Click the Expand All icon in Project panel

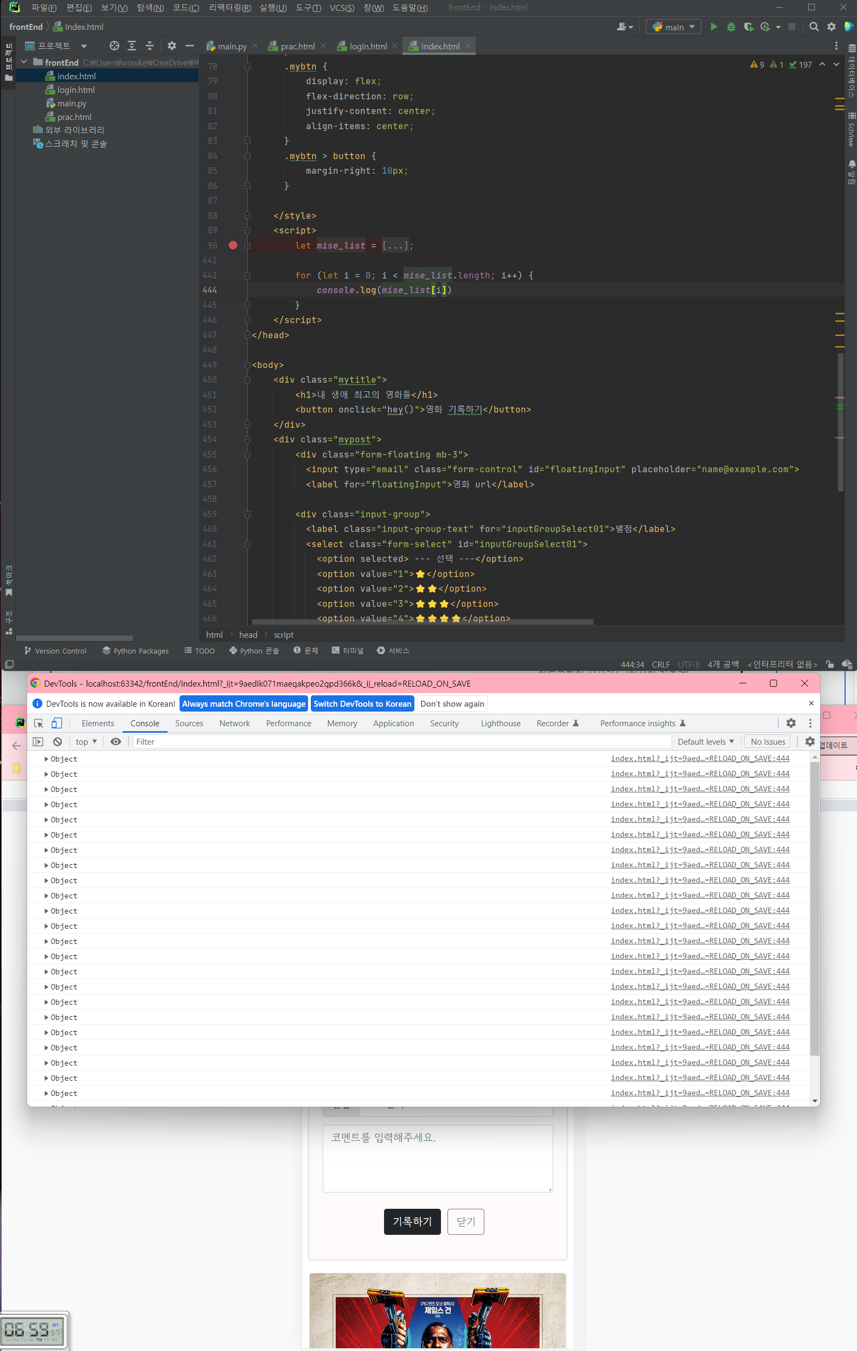click(132, 46)
